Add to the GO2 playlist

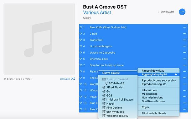coord(118,96)
